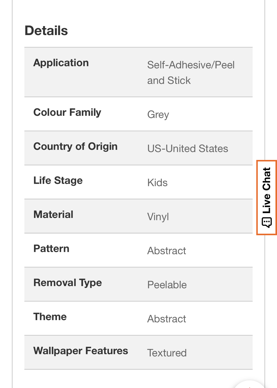This screenshot has height=388, width=277.
Task: Click the Abstract value in Pattern row
Action: tap(167, 251)
